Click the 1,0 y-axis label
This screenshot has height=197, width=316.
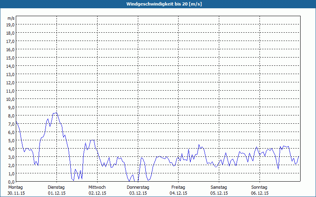coord(11,173)
